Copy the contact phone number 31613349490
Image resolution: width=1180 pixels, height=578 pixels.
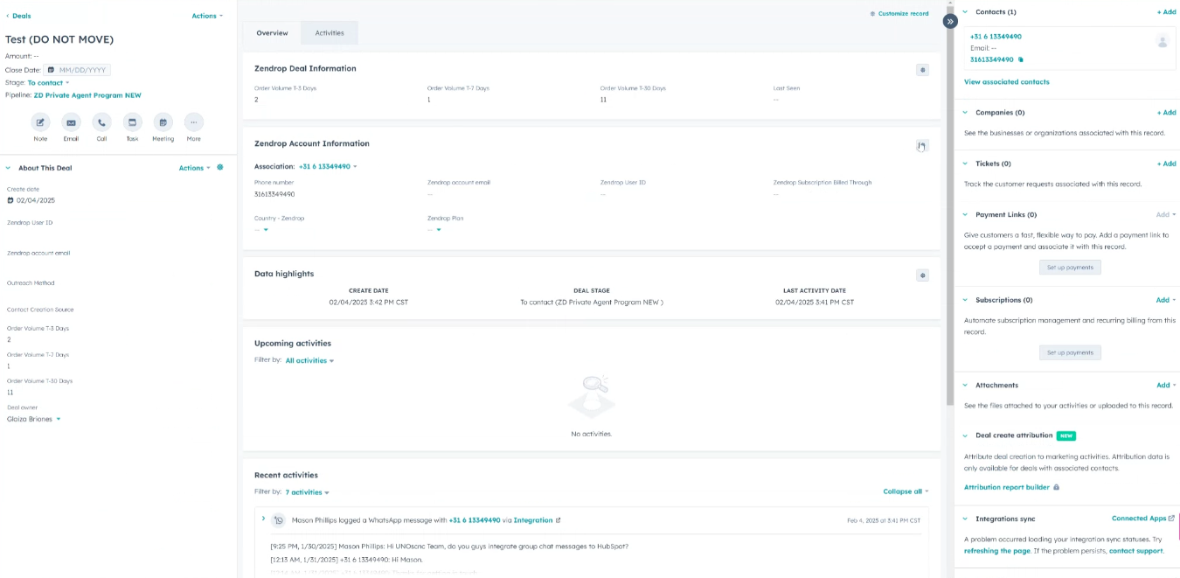(1021, 59)
